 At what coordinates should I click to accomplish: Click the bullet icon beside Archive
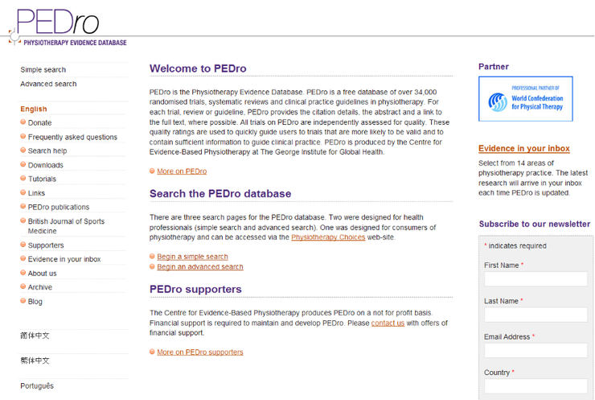23,287
